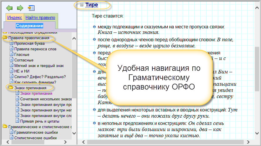Click the purple Знаки препинания page icon

(x=17, y=93)
